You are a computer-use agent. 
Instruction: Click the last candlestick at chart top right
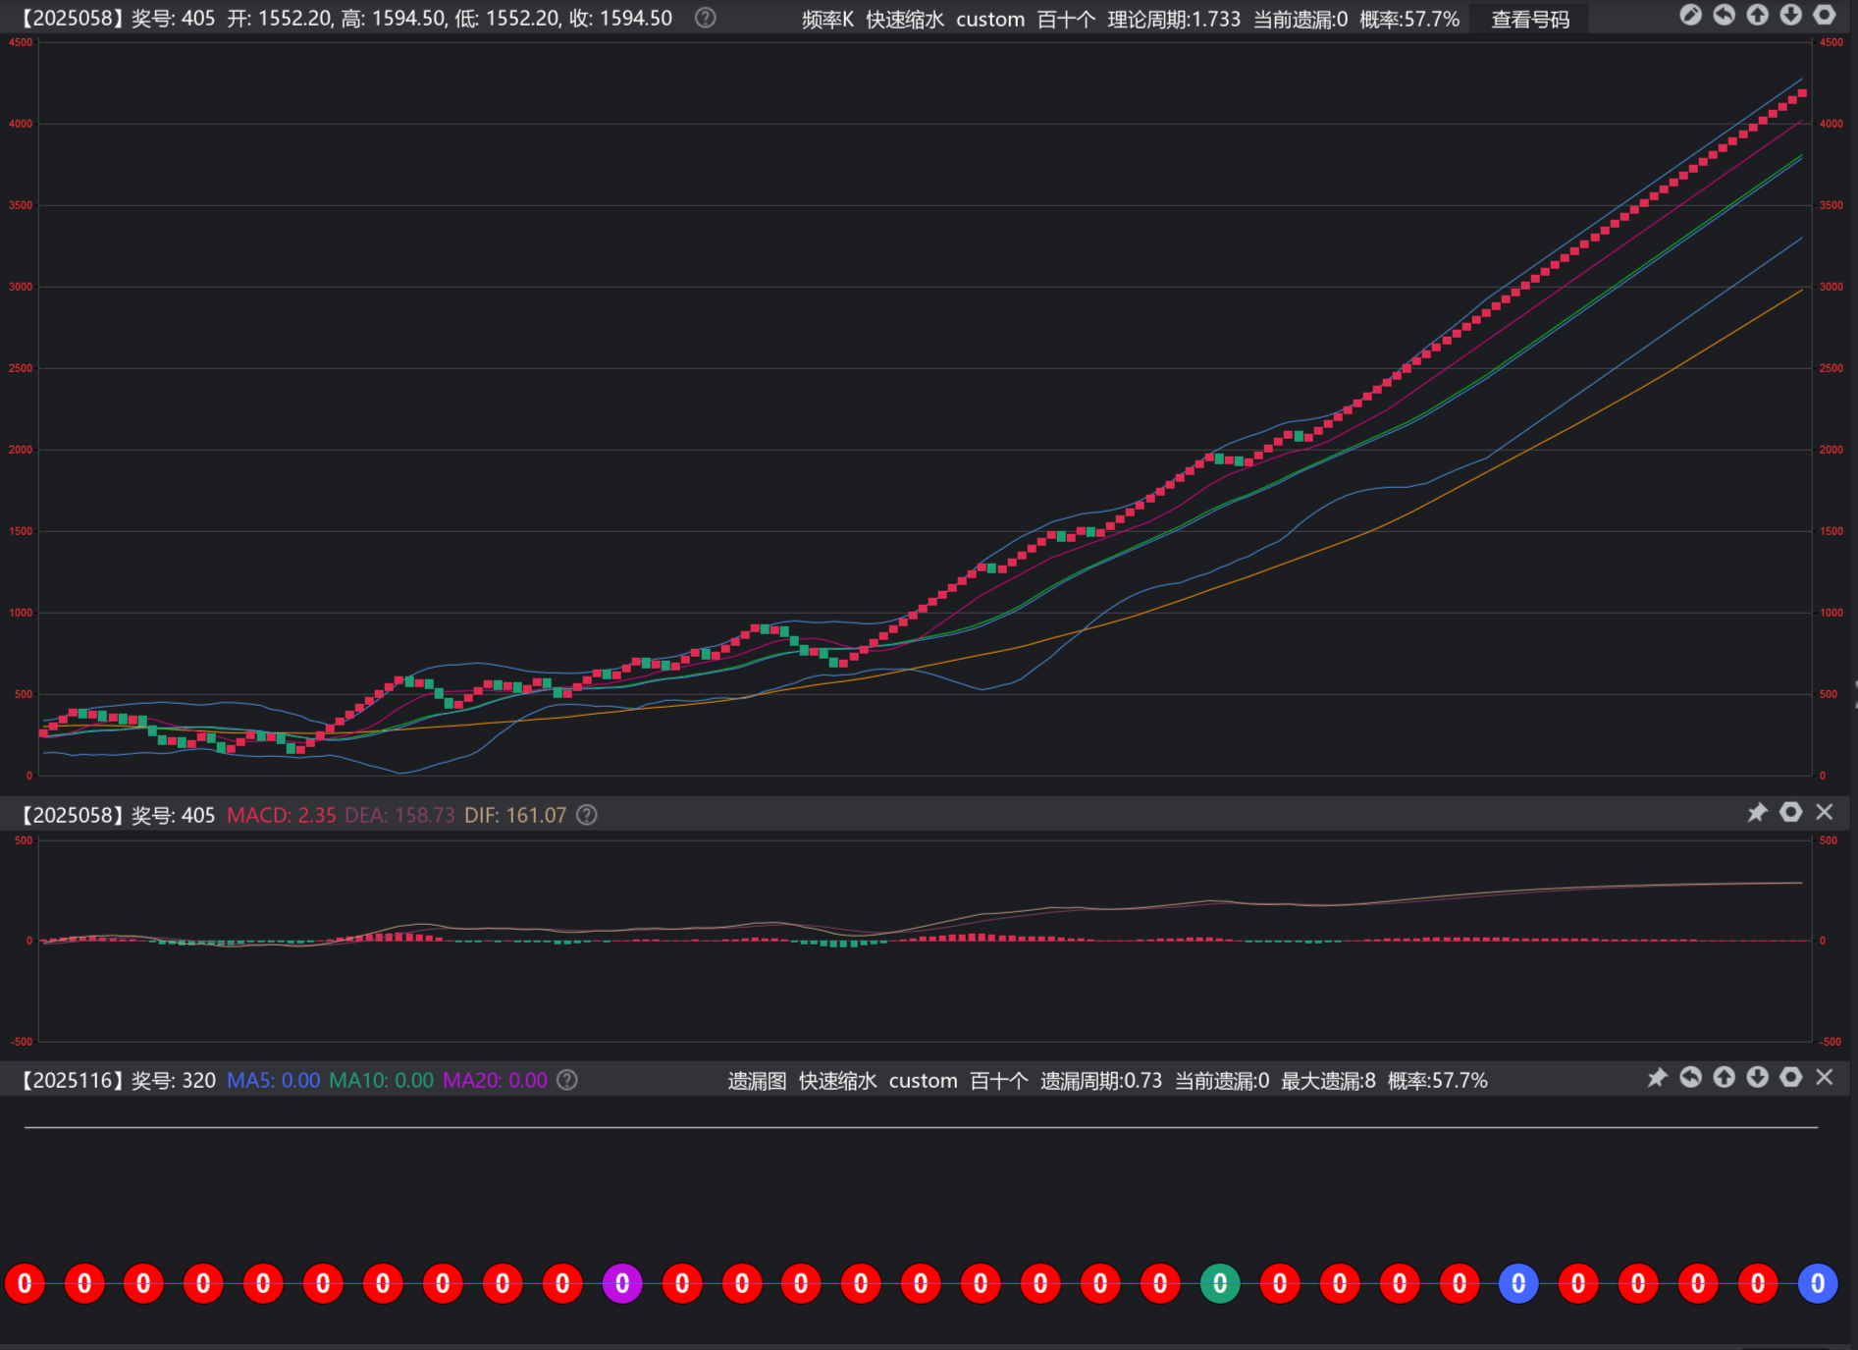point(1802,93)
